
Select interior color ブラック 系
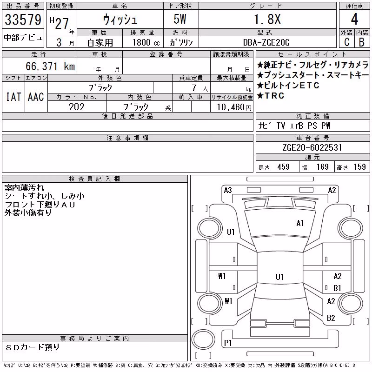point(147,107)
